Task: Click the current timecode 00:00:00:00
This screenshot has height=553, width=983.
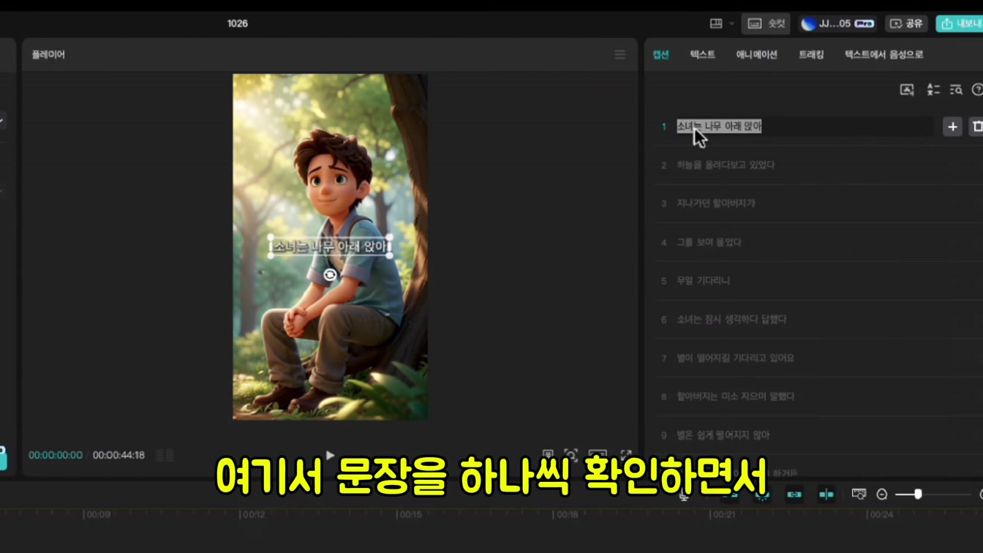Action: click(56, 455)
